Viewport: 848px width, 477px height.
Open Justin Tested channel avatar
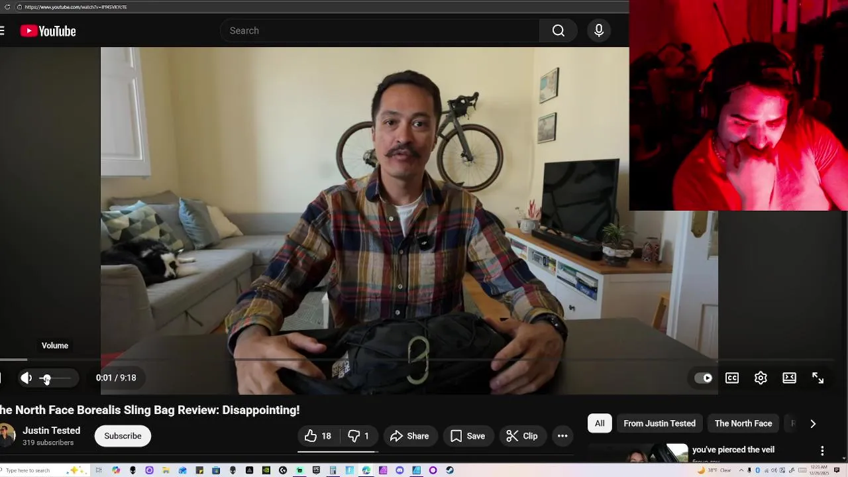(x=7, y=435)
